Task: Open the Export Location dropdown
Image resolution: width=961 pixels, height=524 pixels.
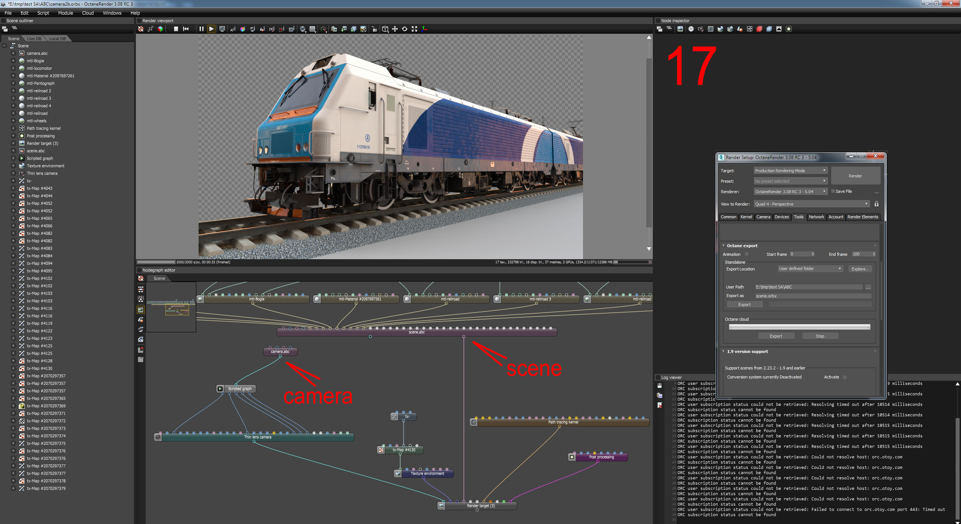Action: (x=810, y=269)
